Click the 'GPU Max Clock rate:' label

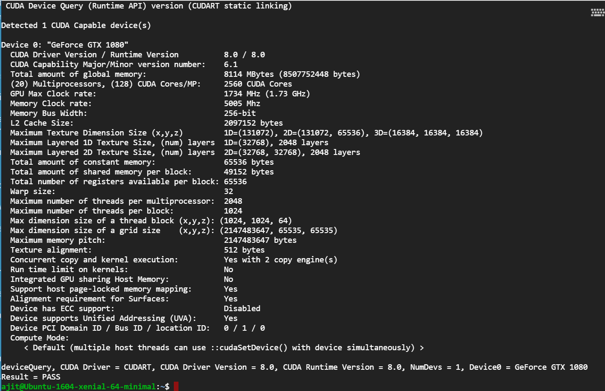point(53,93)
